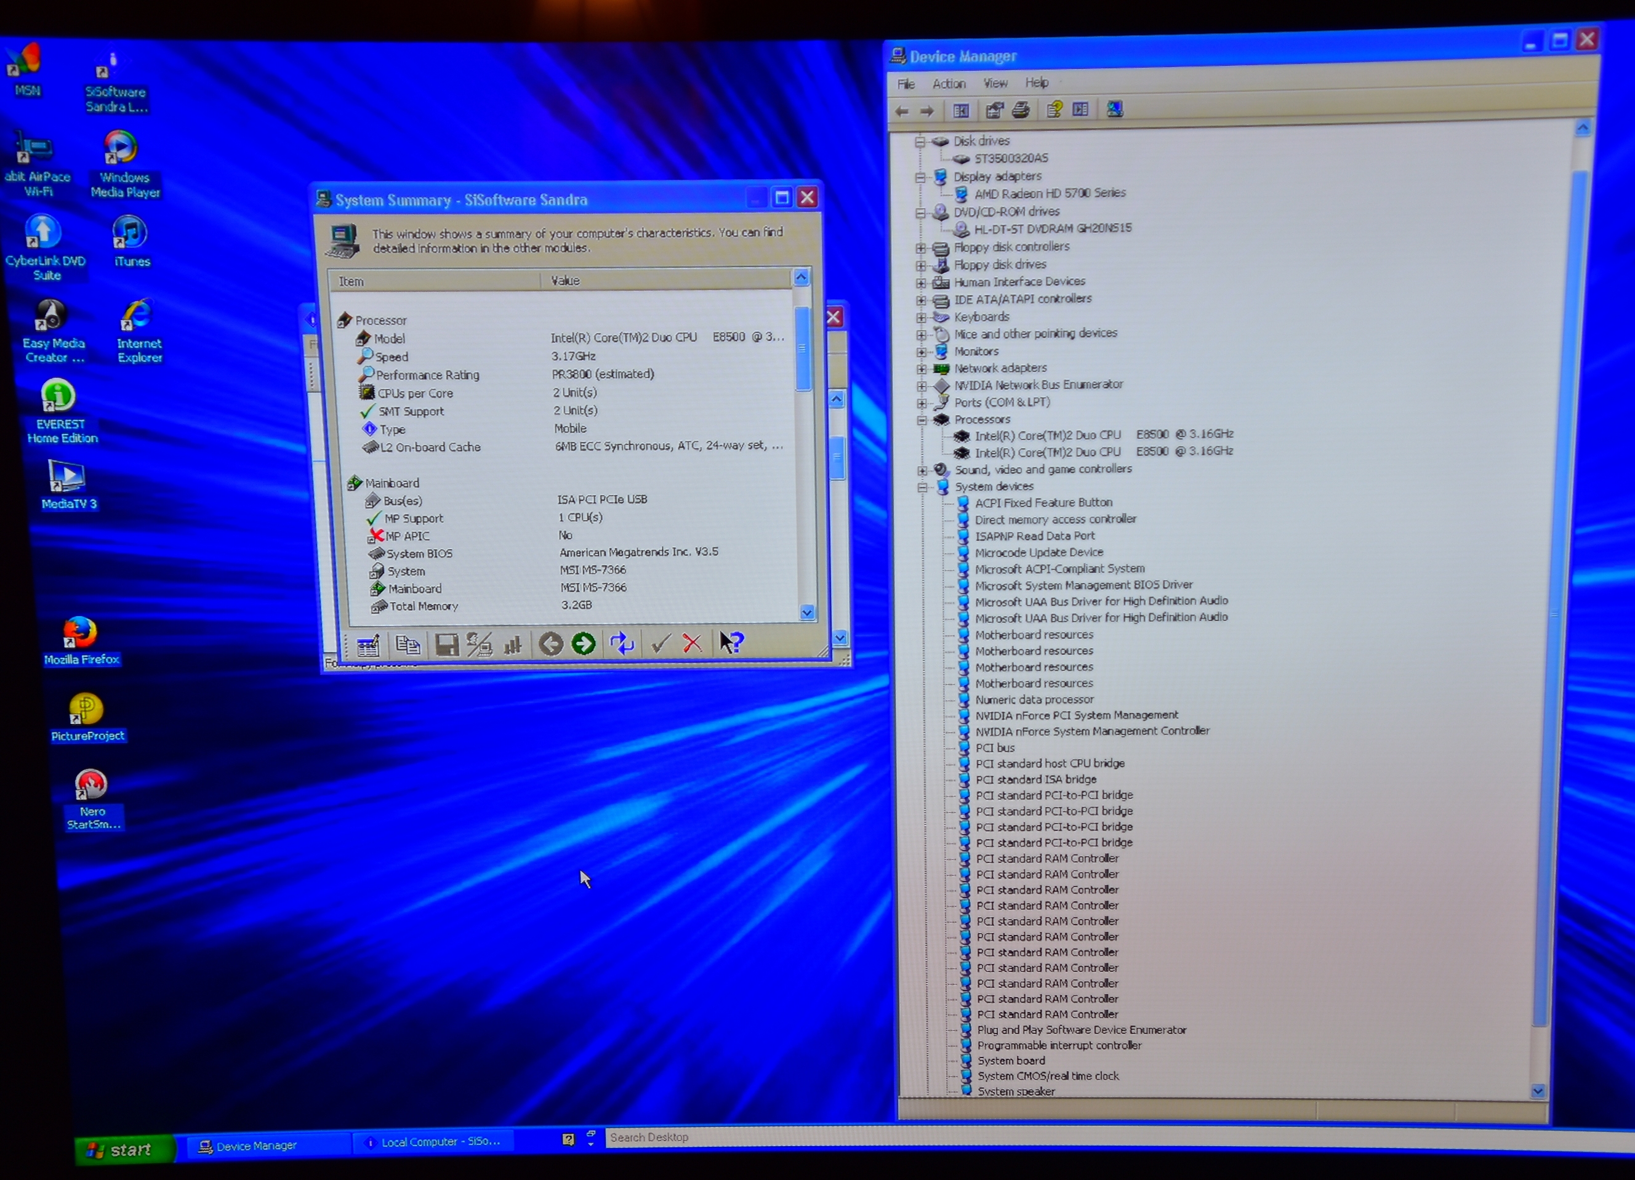Viewport: 1635px width, 1180px height.
Task: Select AMD Radeon HD 5700 Series
Action: (1050, 193)
